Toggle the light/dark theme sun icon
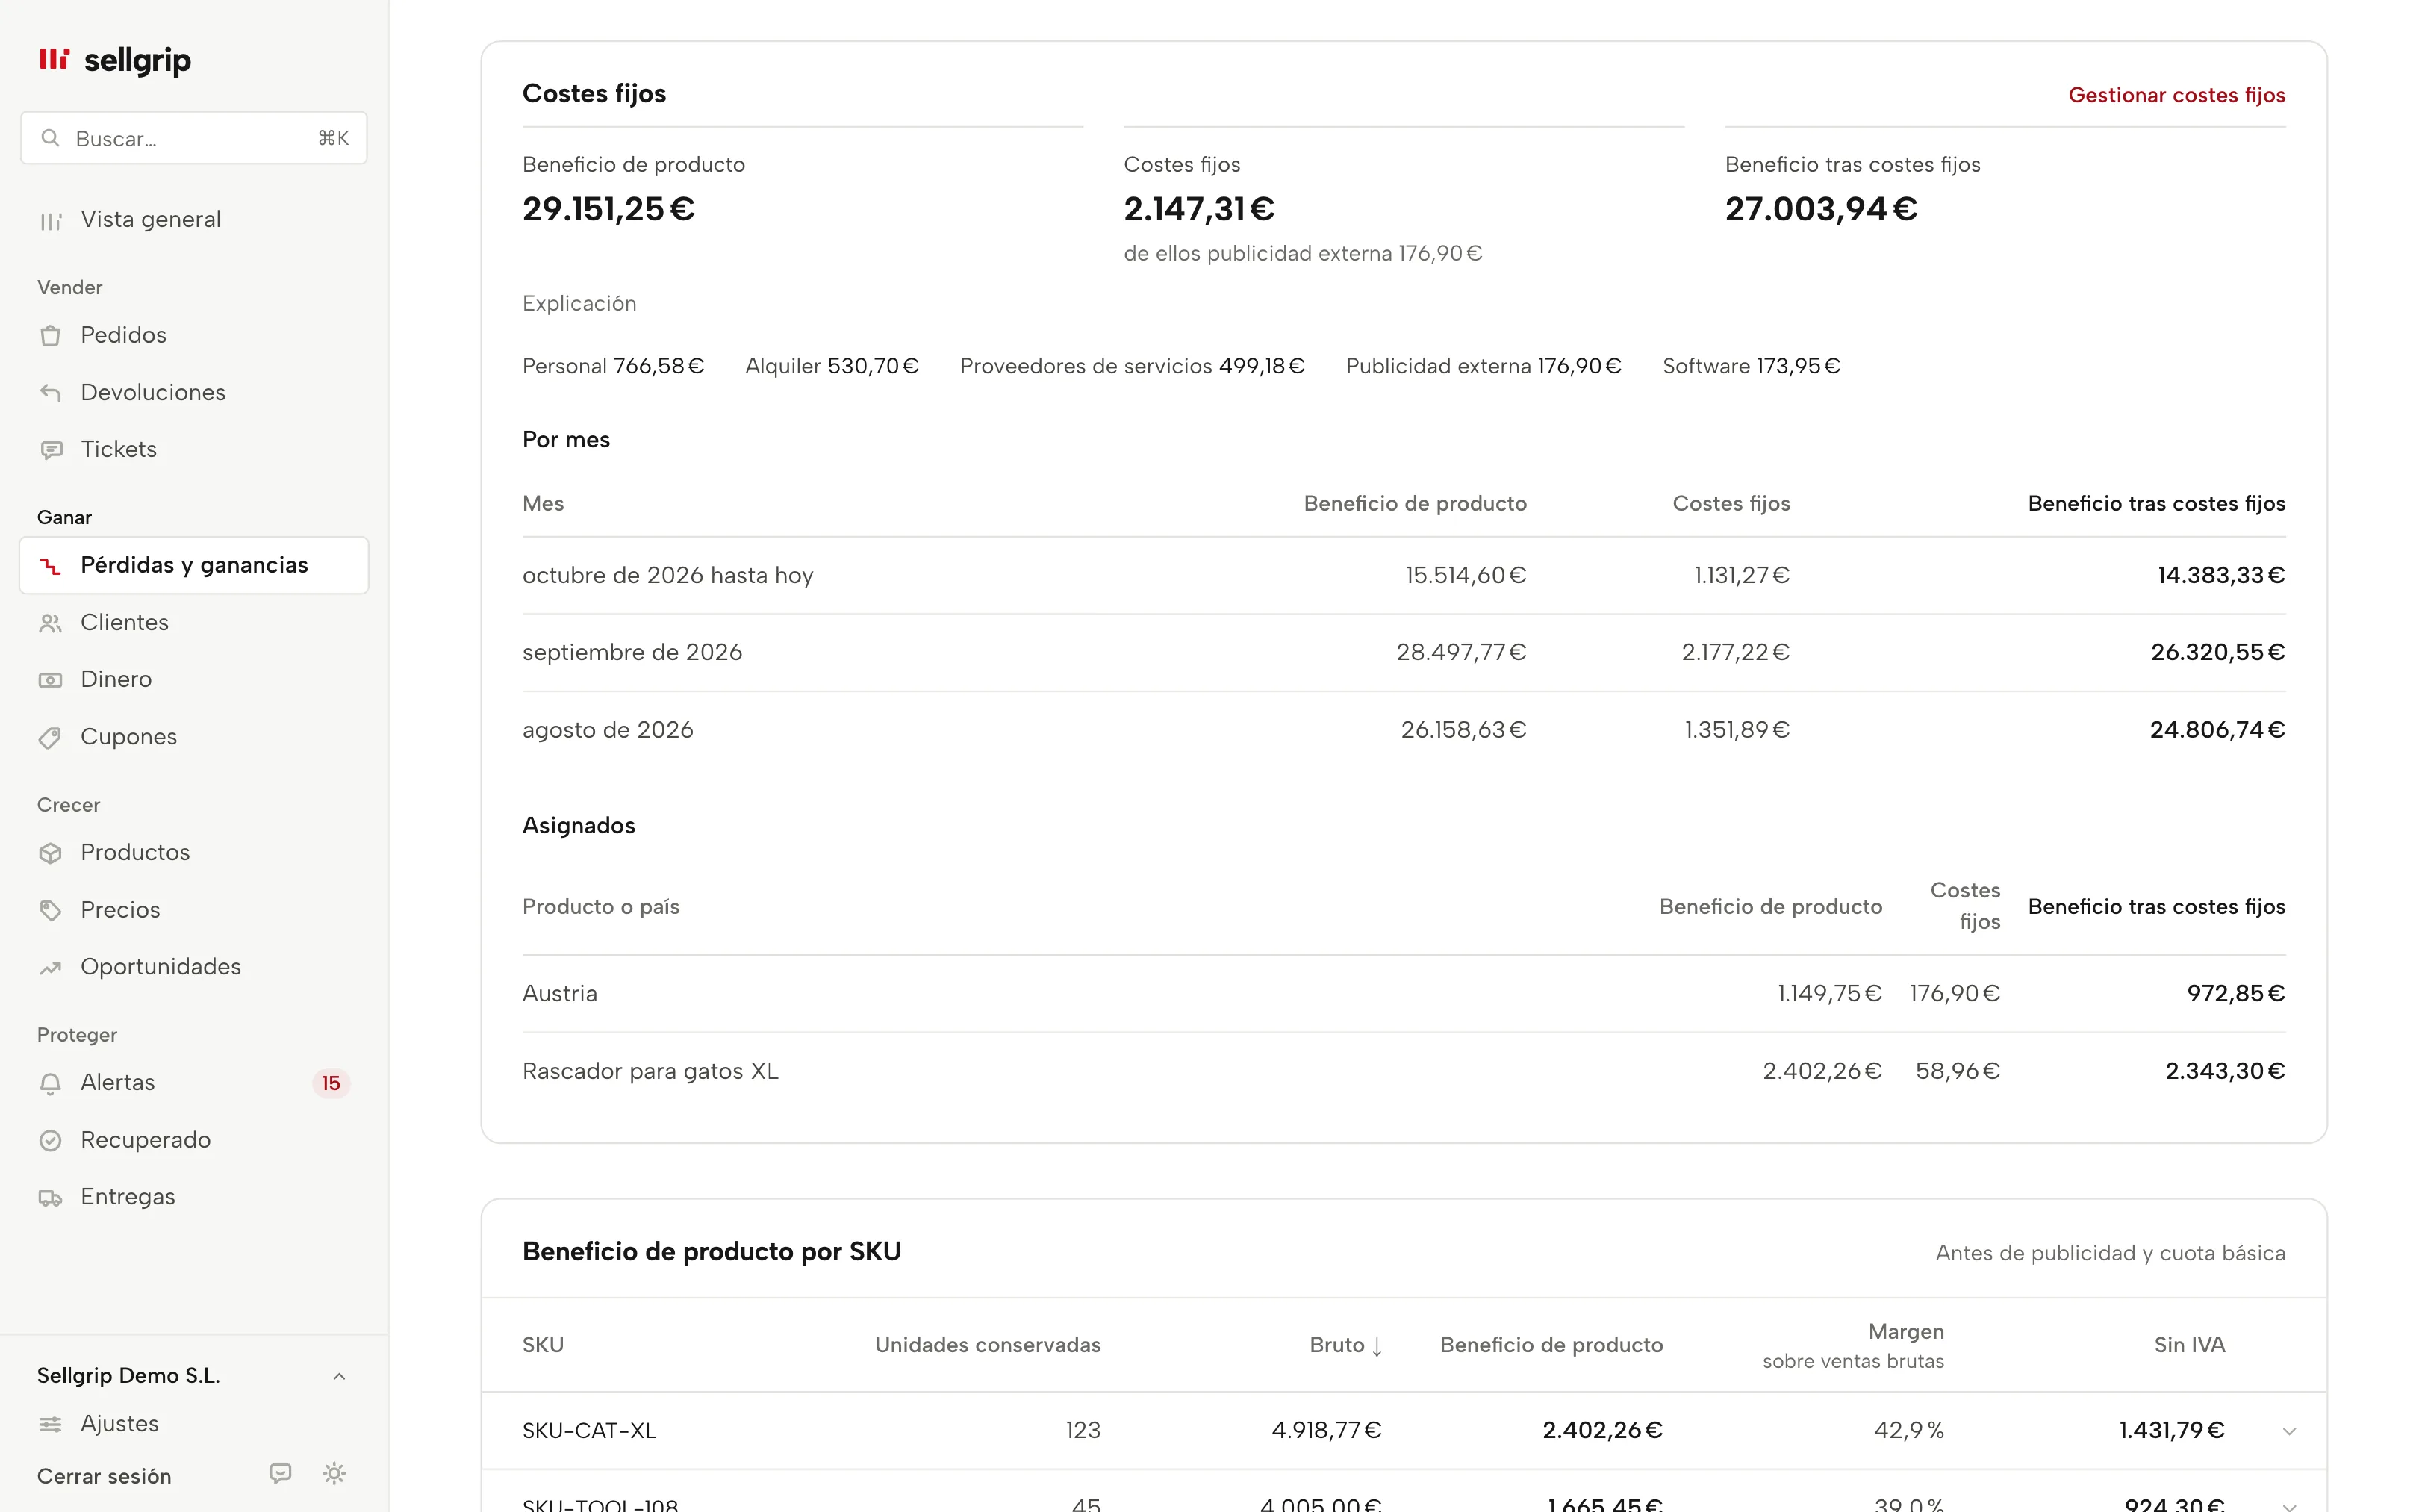The width and height of the screenshot is (2419, 1512). coord(334,1473)
